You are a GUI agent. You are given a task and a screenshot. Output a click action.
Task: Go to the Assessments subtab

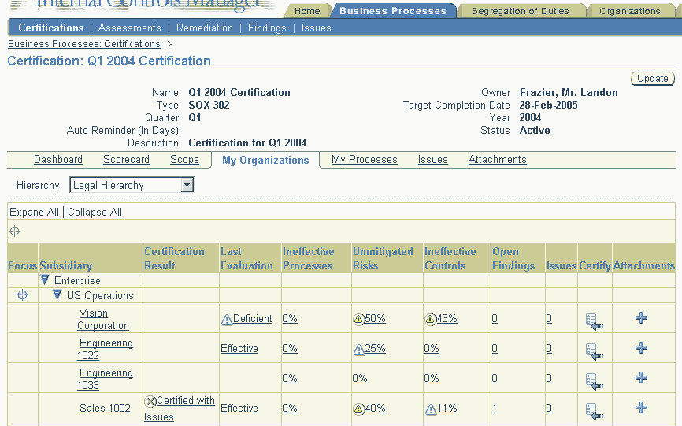(x=130, y=28)
